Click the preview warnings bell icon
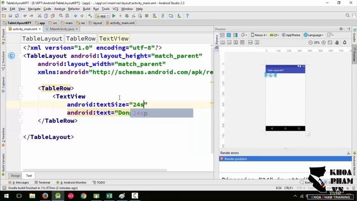This screenshot has width=357, height=201. point(345,42)
